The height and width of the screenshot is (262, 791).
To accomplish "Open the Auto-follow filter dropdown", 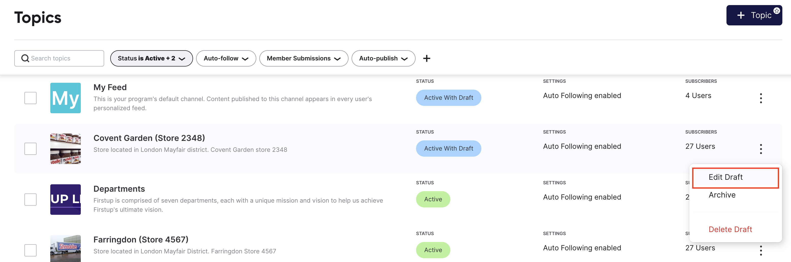I will coord(226,58).
